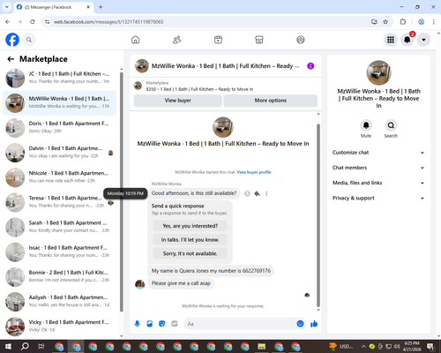Open the Groups icon in top nav
Viewport: 441px width, 353px height.
pos(301,40)
